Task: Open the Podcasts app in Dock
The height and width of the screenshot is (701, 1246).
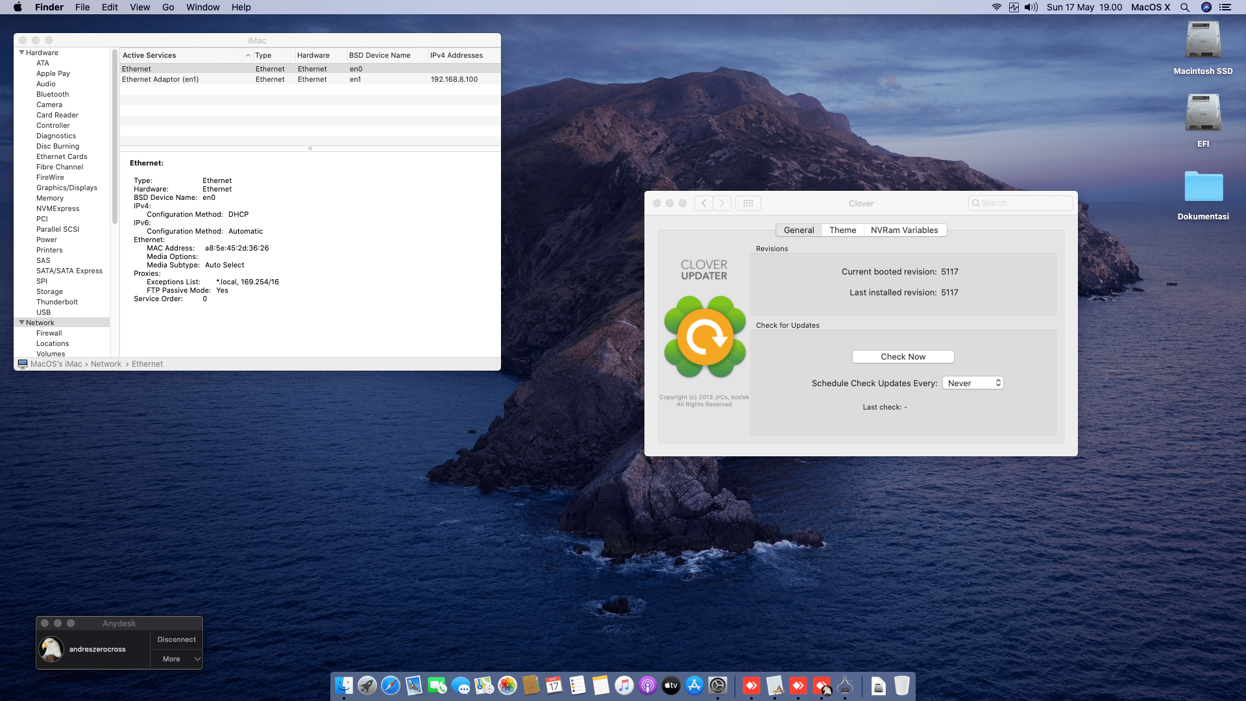Action: (648, 685)
